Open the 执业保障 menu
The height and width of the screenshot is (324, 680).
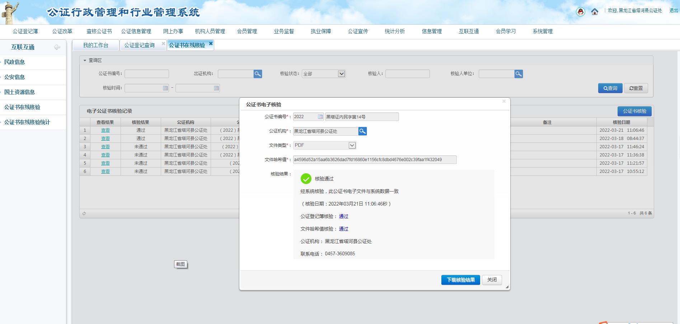(321, 31)
